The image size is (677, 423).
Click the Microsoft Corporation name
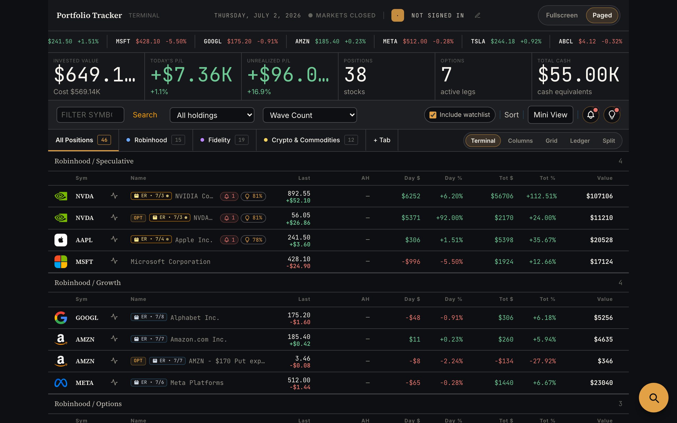point(170,261)
